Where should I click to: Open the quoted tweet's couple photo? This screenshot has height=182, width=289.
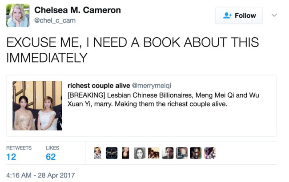coord(37,106)
